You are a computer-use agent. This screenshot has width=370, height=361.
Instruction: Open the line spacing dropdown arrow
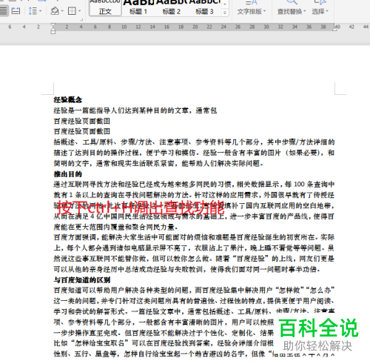pos(41,11)
